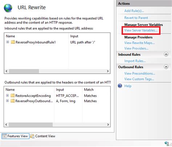Click the Help question mark icon
172x147 pixels.
[x=120, y=86]
